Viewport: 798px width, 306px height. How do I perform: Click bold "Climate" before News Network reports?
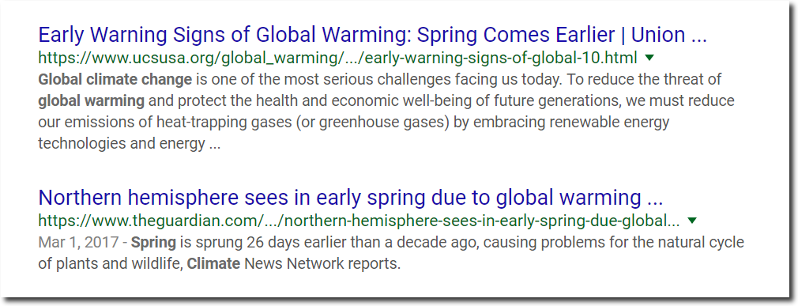click(214, 265)
